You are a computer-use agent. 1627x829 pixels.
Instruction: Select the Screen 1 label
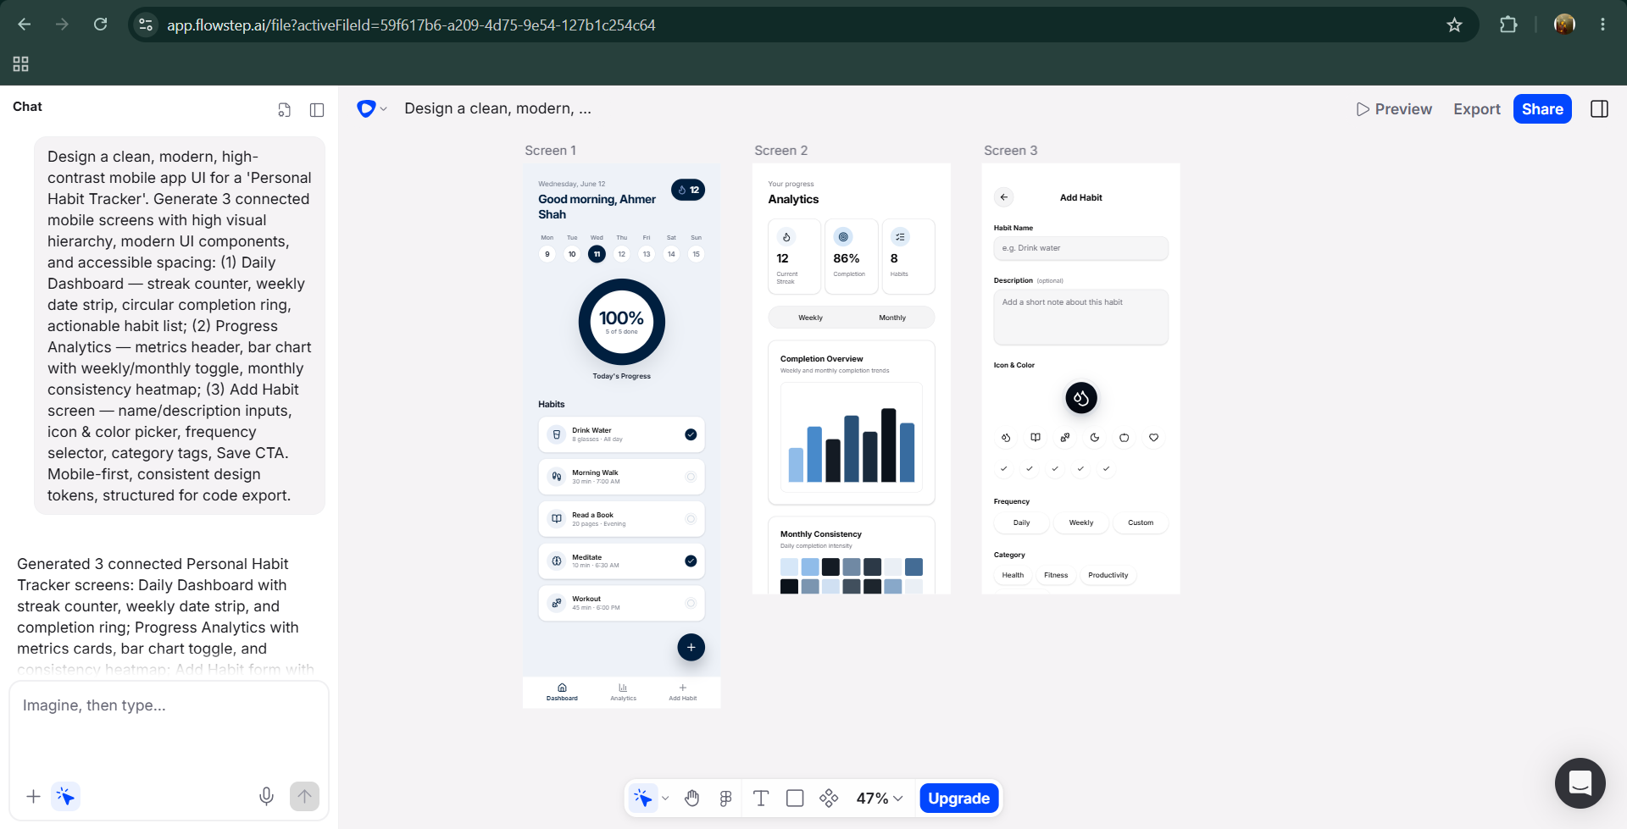point(550,150)
